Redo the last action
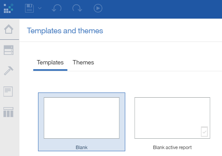 point(77,8)
